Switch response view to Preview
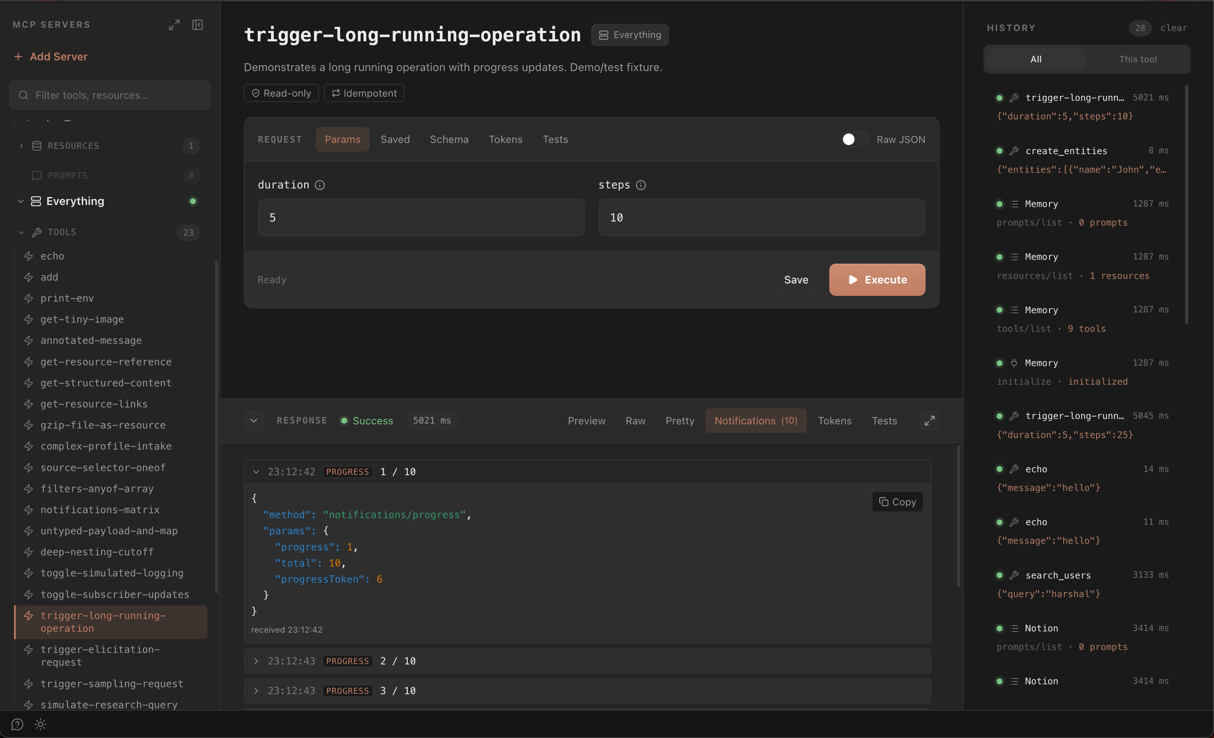The height and width of the screenshot is (738, 1214). [586, 421]
